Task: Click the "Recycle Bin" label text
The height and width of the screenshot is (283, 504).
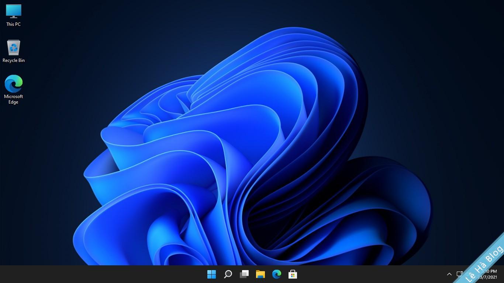Action: point(14,60)
